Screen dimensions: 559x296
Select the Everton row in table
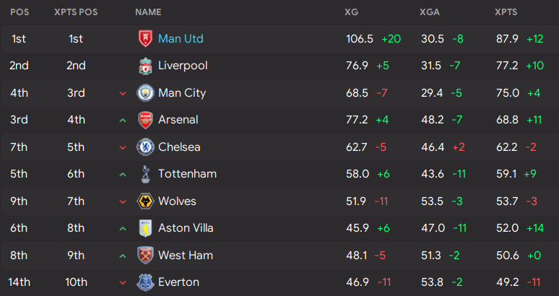[x=279, y=282]
